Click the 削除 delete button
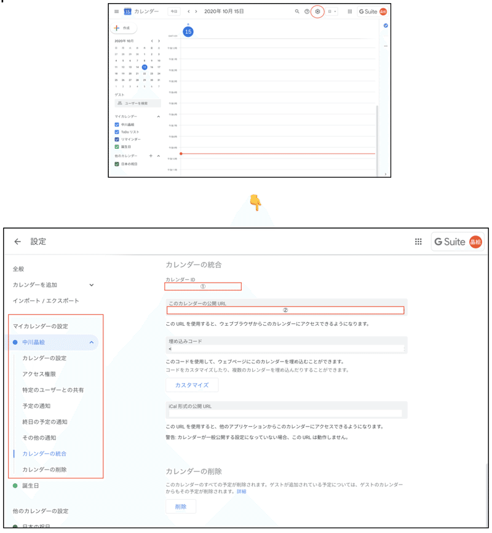The image size is (492, 533). tap(181, 507)
